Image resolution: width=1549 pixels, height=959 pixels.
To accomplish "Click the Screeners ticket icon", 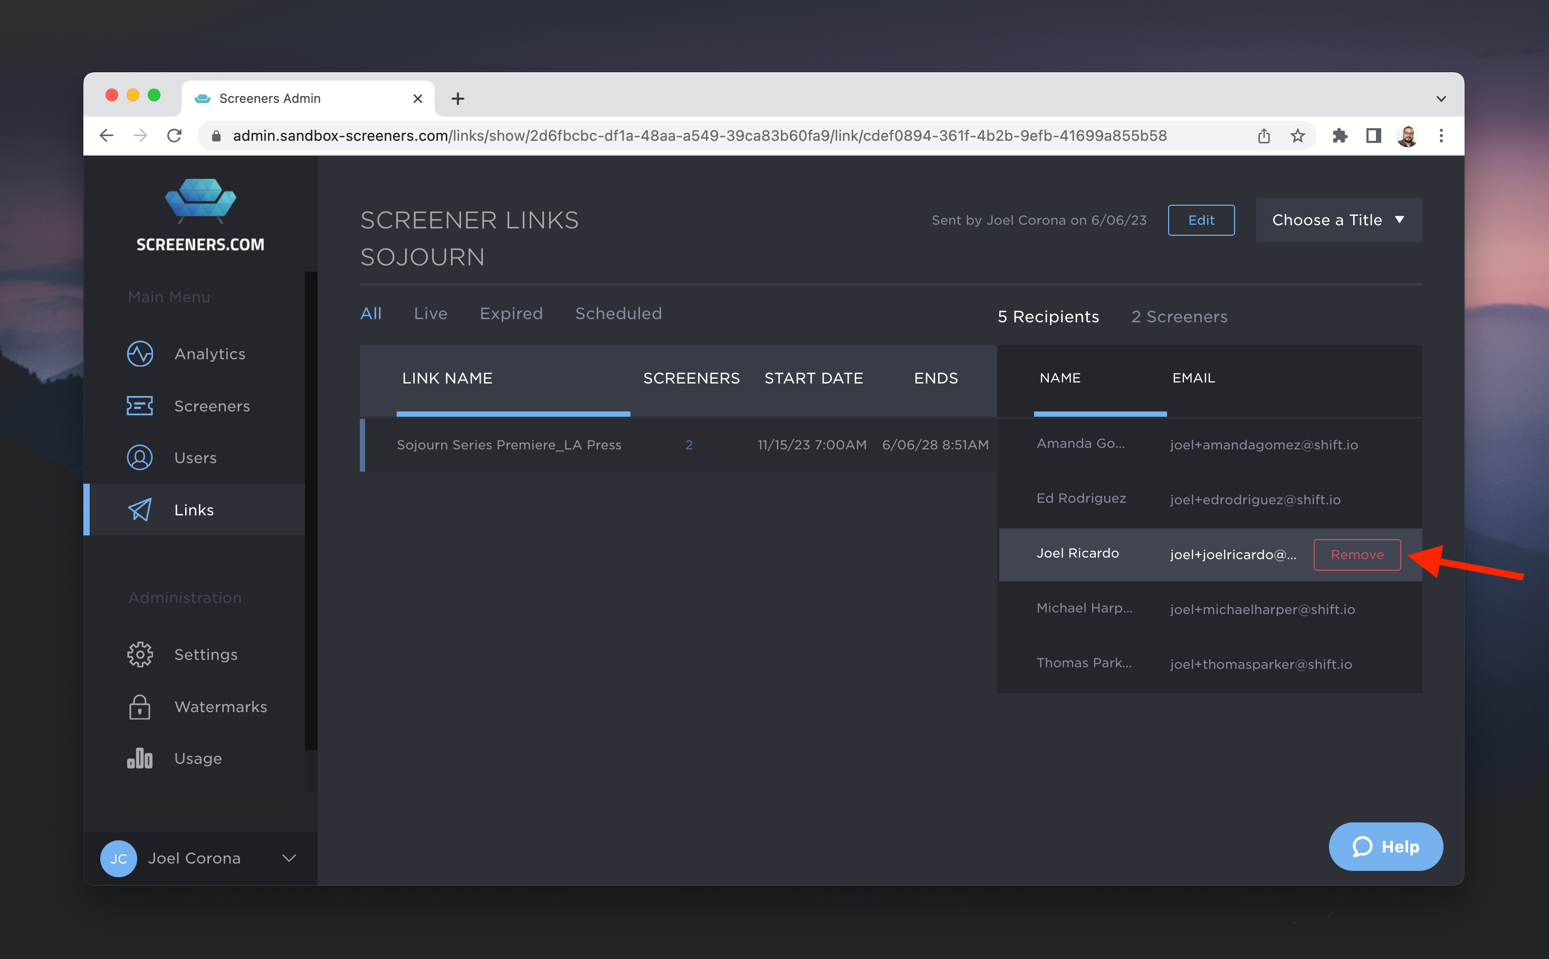I will (x=140, y=406).
